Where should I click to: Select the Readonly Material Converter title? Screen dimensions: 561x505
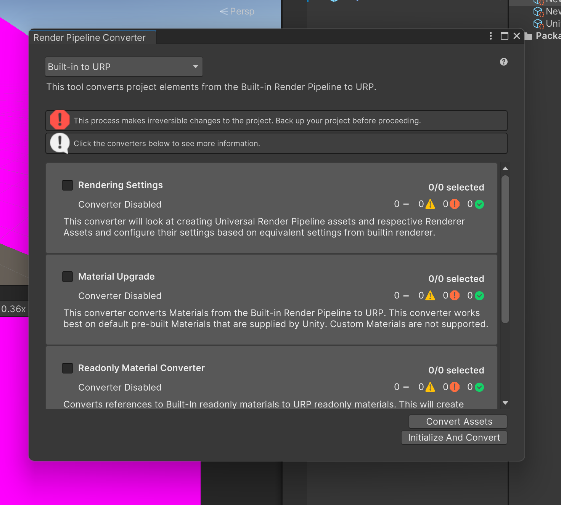point(141,368)
